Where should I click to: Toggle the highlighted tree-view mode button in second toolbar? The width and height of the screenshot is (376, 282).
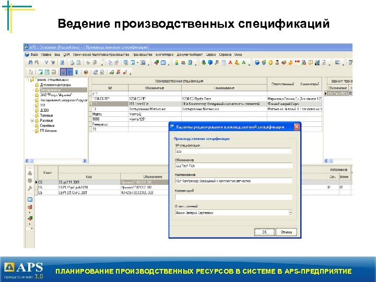[63, 72]
